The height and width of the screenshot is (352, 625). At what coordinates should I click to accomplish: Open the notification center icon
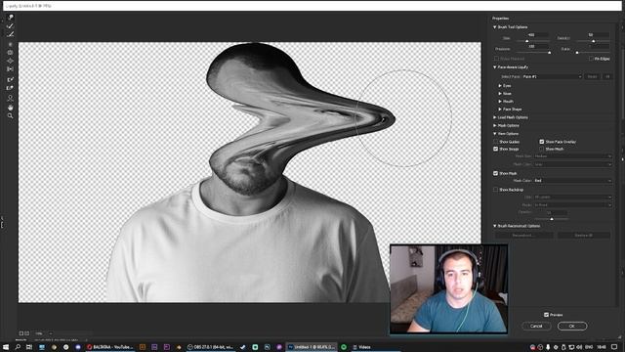614,347
